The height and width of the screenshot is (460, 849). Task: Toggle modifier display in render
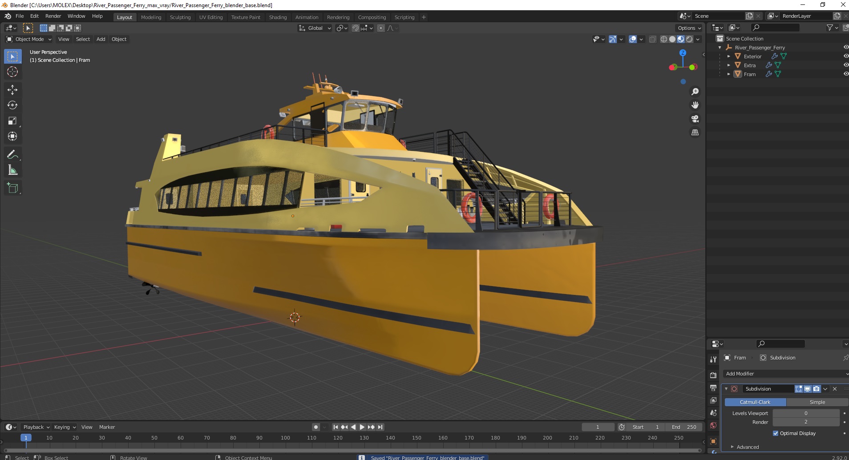[816, 389]
